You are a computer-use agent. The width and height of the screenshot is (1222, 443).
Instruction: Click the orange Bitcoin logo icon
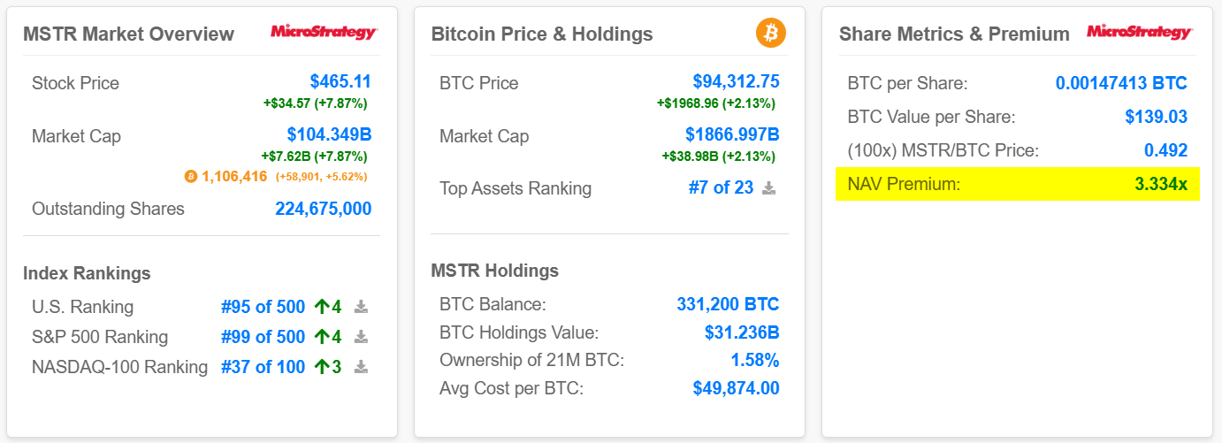pos(770,34)
